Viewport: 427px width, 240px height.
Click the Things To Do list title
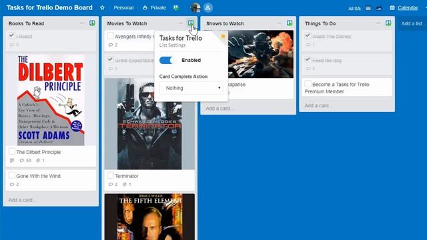320,24
